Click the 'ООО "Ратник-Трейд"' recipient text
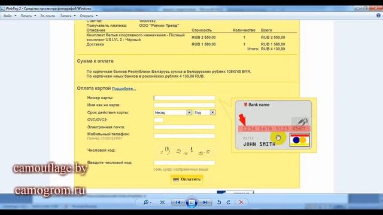383x215 pixels. pos(159,26)
